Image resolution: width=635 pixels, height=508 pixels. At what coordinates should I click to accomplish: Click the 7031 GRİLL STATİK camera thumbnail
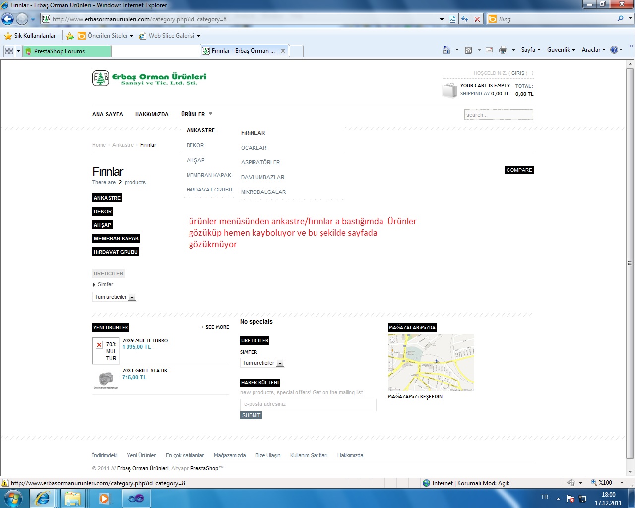tap(106, 380)
